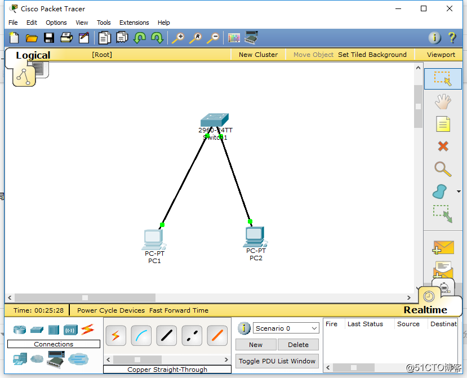Select Hubs device category

click(x=54, y=330)
